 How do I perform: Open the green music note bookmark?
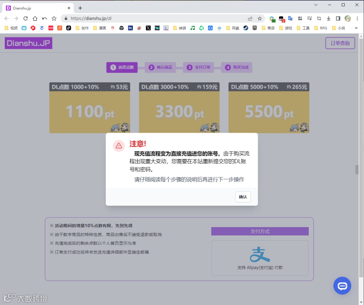192,28
